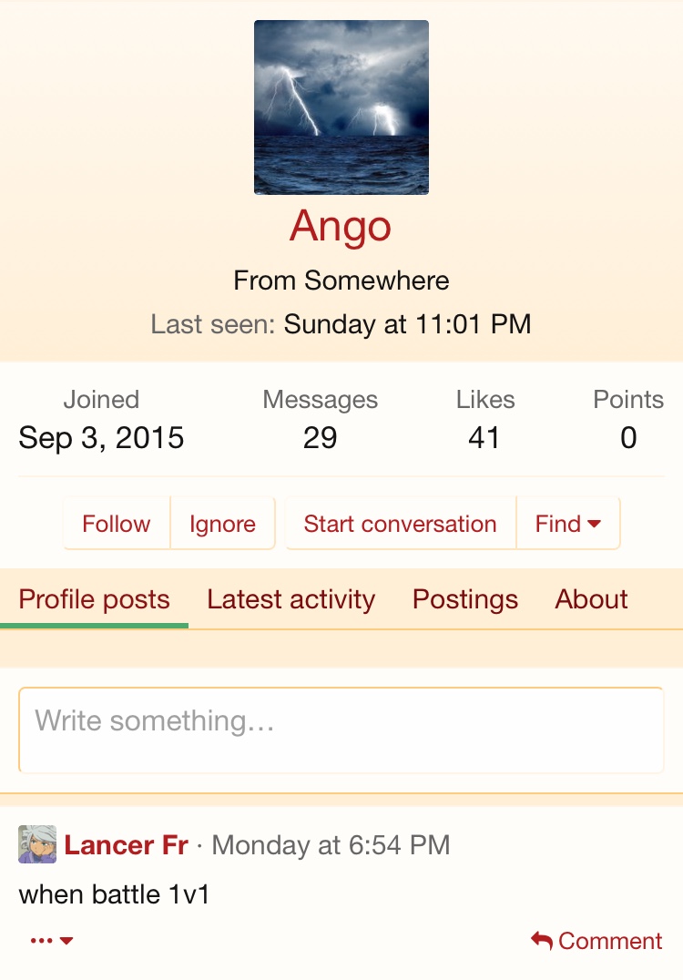
Task: Click the Points count 0
Action: pos(628,437)
